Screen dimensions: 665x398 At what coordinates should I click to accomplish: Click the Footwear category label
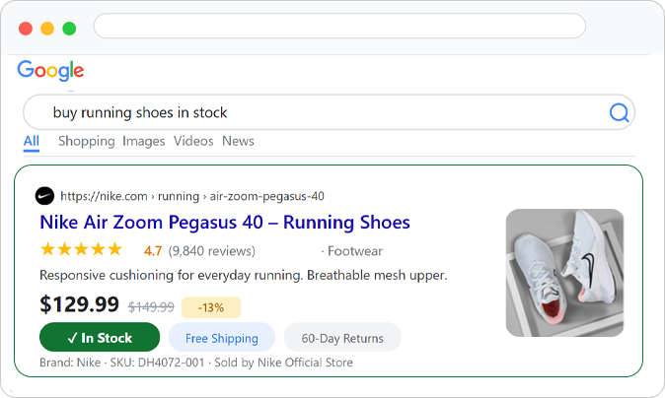[x=355, y=251]
